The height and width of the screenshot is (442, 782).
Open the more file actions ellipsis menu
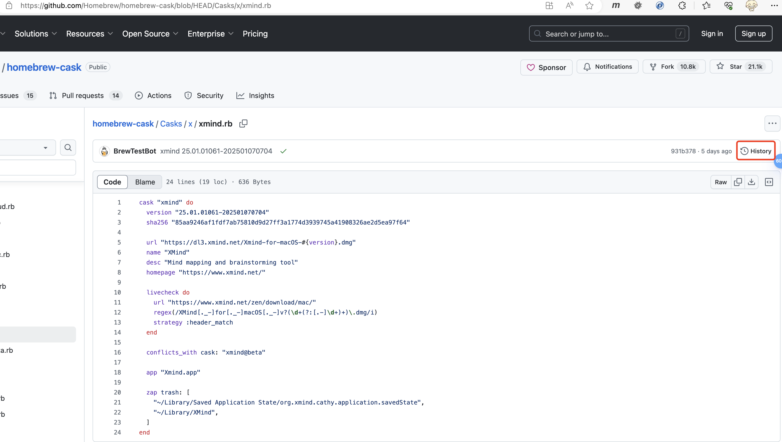772,123
